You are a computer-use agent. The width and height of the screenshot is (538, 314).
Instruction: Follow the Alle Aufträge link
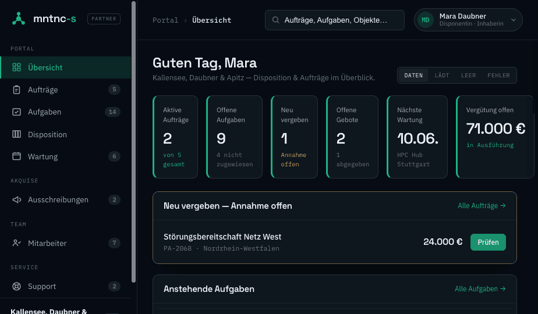482,206
